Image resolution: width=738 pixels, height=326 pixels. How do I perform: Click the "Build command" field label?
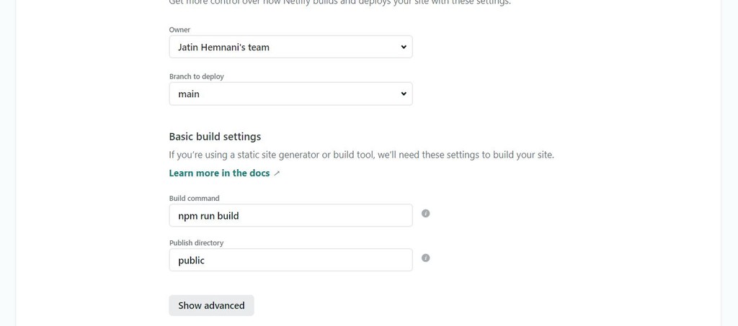(x=194, y=198)
